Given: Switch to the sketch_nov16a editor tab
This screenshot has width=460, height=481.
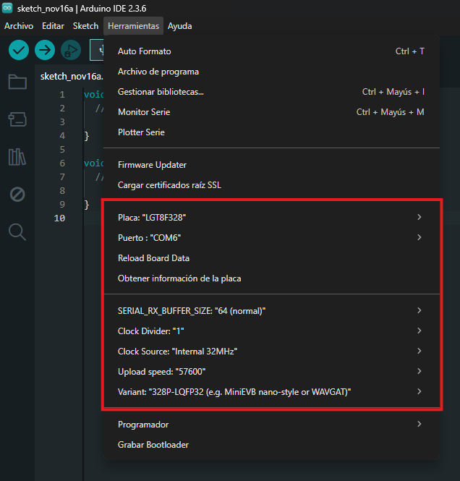Looking at the screenshot, I should tap(72, 76).
